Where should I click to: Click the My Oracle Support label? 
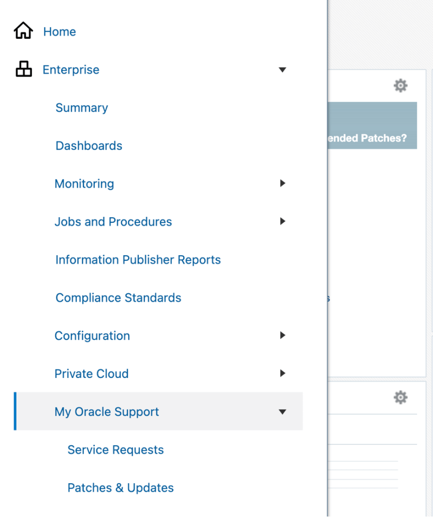point(106,412)
